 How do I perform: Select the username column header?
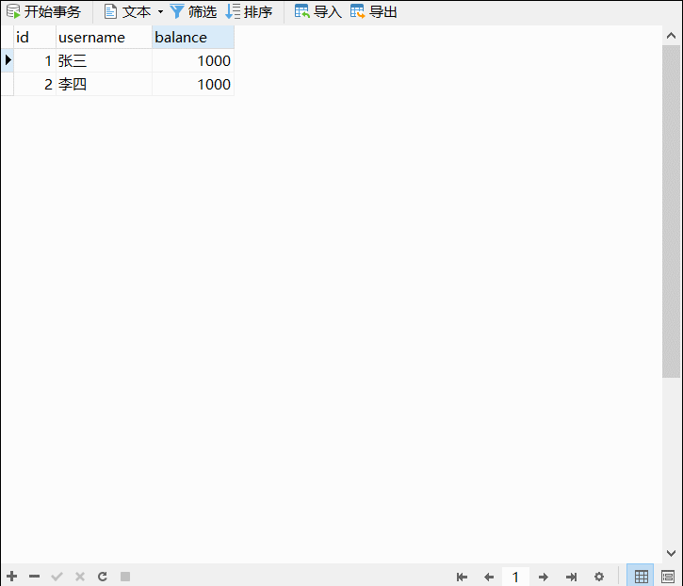[105, 37]
